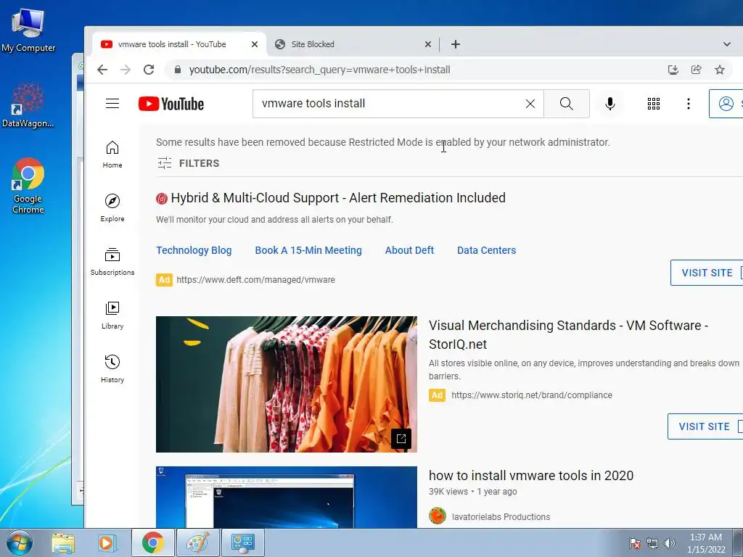
Task: Close the vmware tools install tab
Action: [x=255, y=44]
